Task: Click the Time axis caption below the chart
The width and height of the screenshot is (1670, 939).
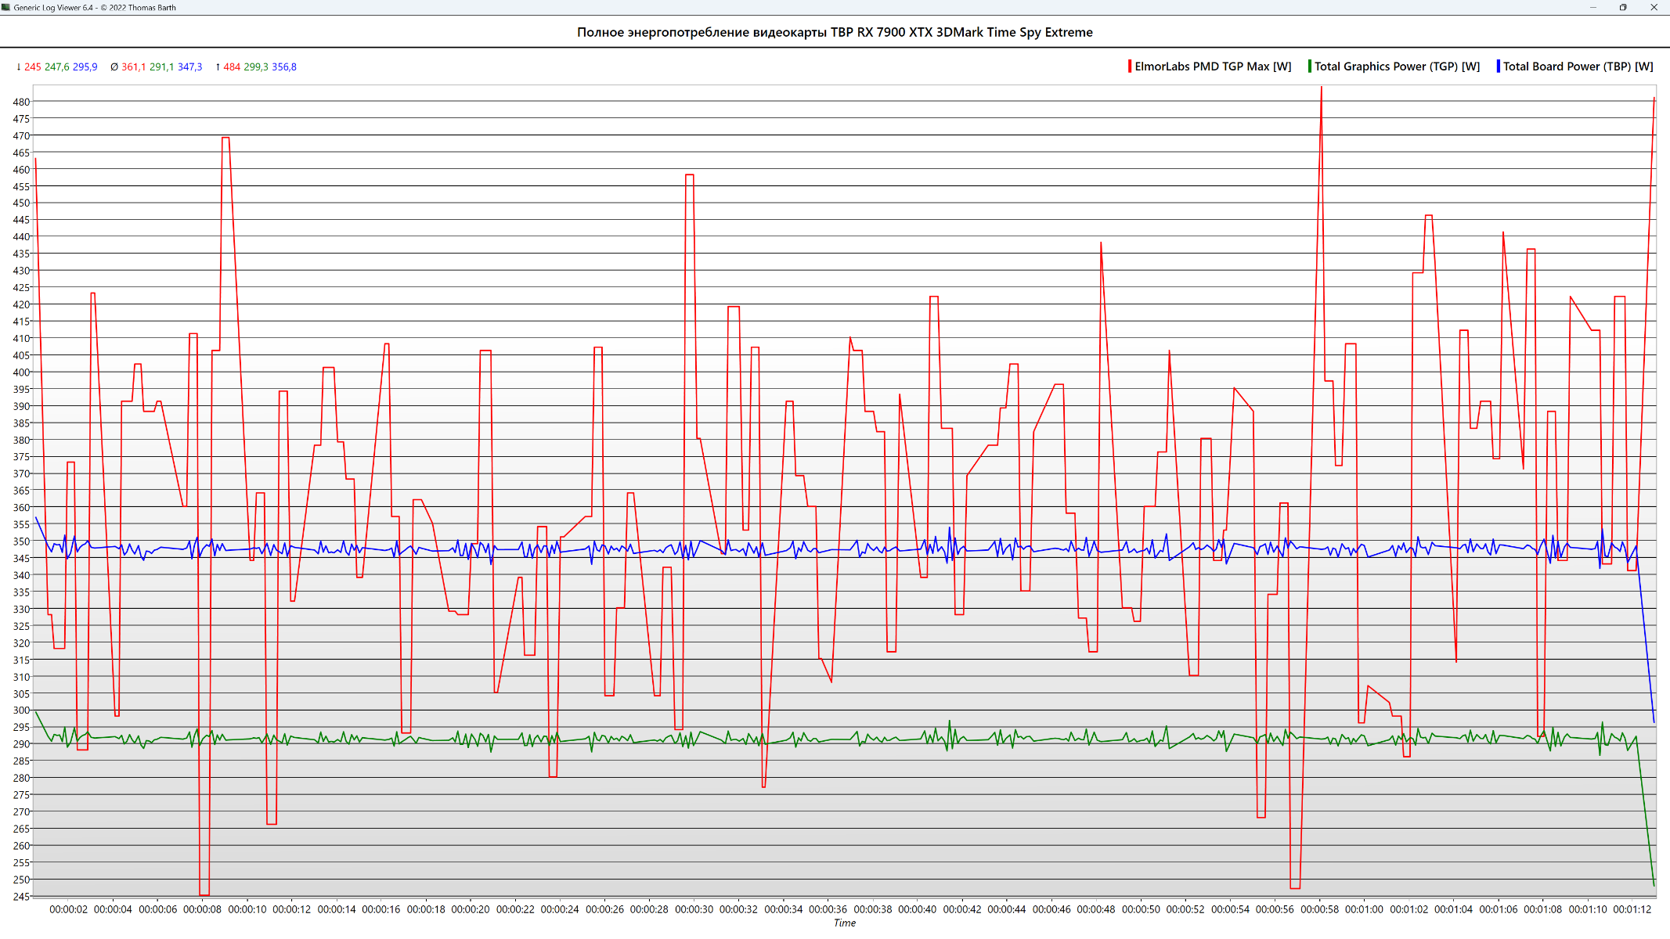Action: [x=844, y=923]
